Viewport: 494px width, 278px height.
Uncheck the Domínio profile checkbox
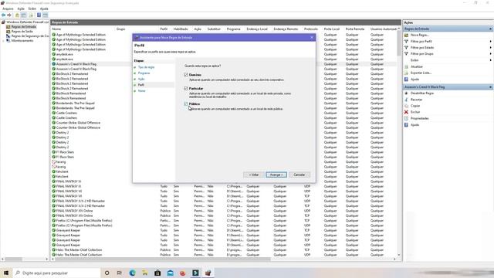tap(186, 75)
